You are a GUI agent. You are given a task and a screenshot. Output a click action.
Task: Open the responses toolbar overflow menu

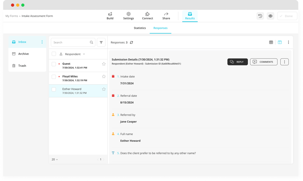(x=288, y=42)
